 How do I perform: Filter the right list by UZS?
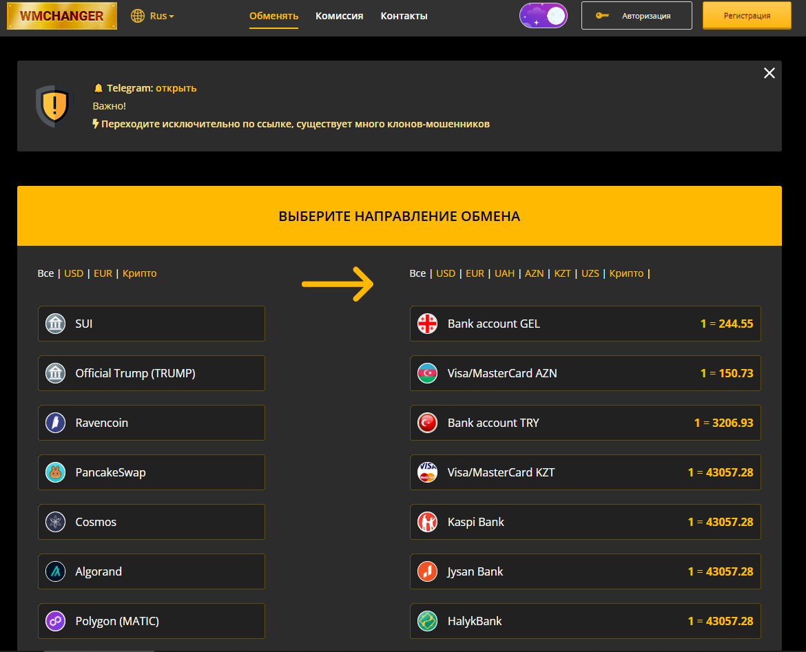[x=590, y=273]
